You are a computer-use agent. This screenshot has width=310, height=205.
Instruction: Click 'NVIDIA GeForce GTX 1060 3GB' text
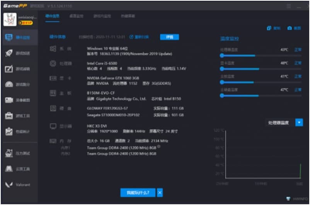click(x=113, y=78)
